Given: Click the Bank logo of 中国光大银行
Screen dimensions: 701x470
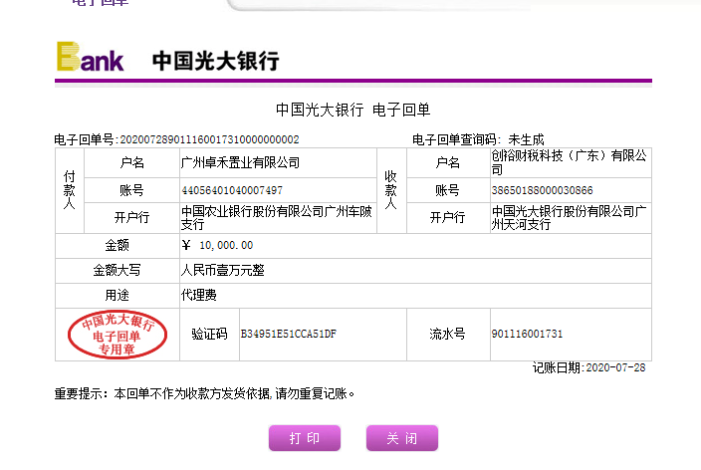Looking at the screenshot, I should (x=91, y=57).
